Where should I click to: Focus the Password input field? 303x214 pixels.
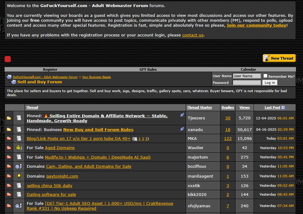click(247, 83)
